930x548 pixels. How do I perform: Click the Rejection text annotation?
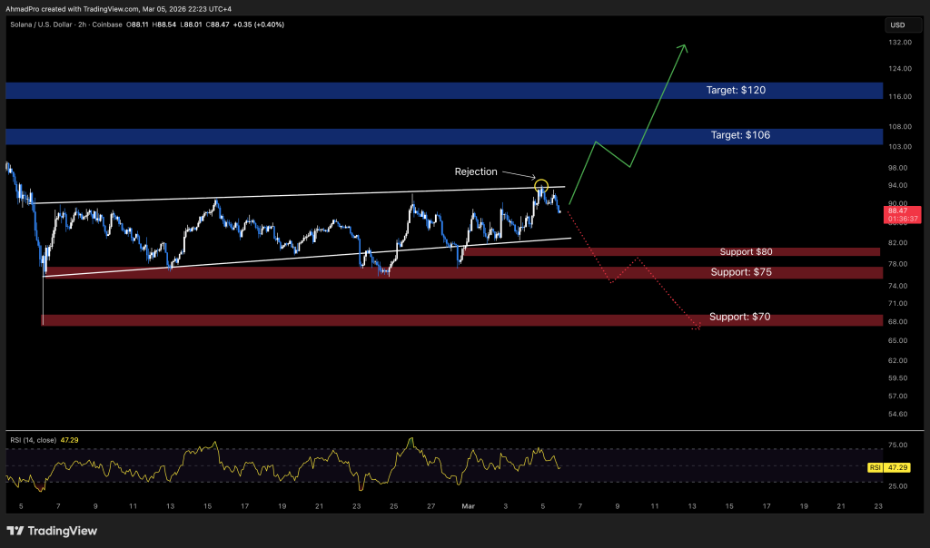[476, 171]
